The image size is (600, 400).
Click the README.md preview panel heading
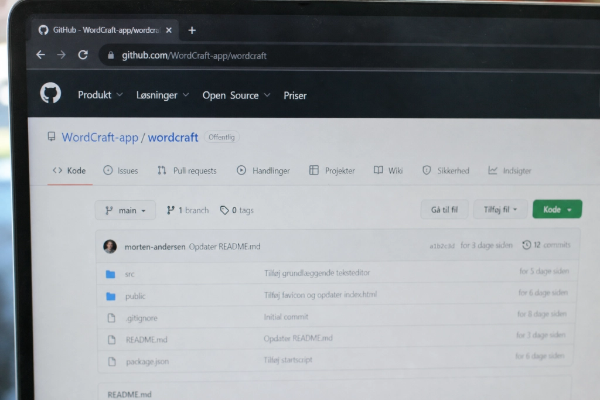pos(129,394)
